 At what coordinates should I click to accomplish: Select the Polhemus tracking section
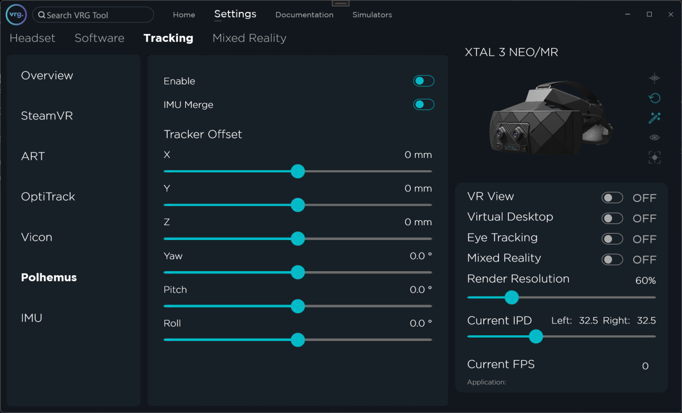(49, 277)
